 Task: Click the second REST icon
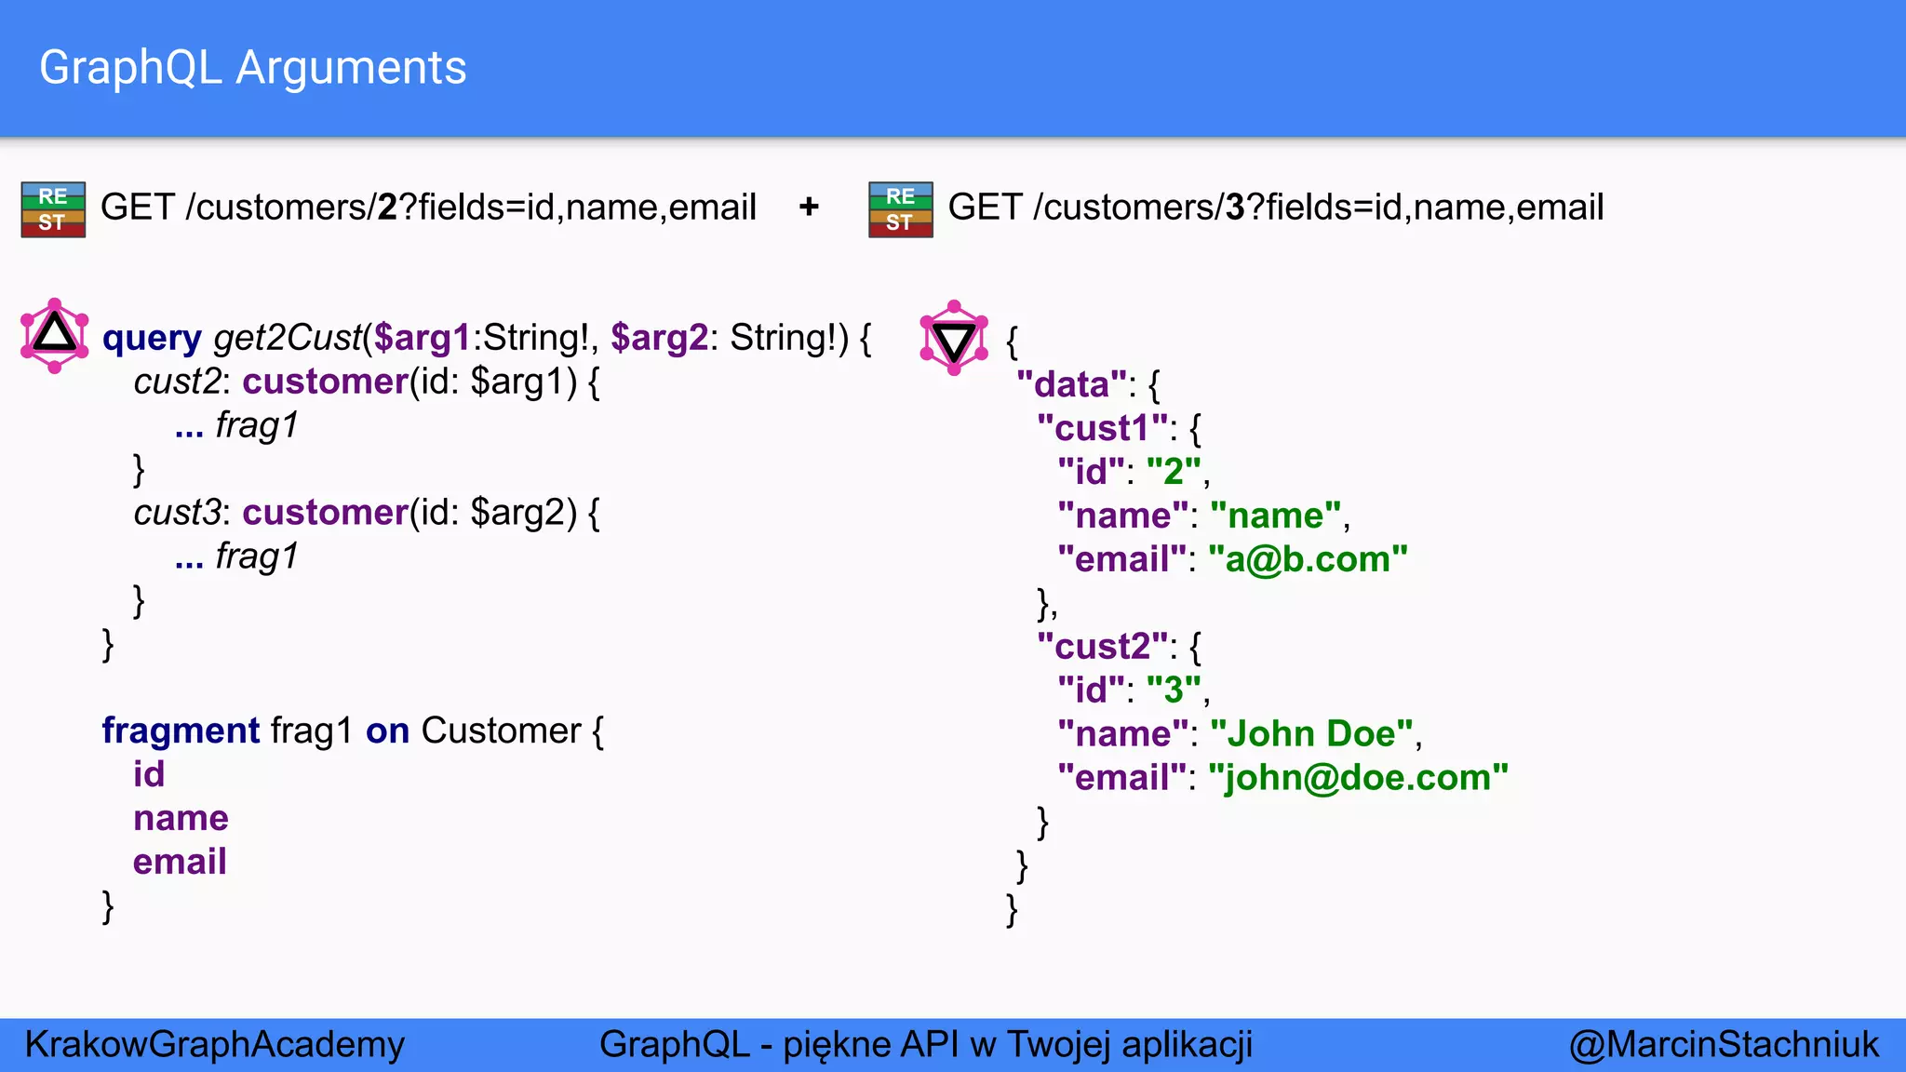tap(900, 209)
